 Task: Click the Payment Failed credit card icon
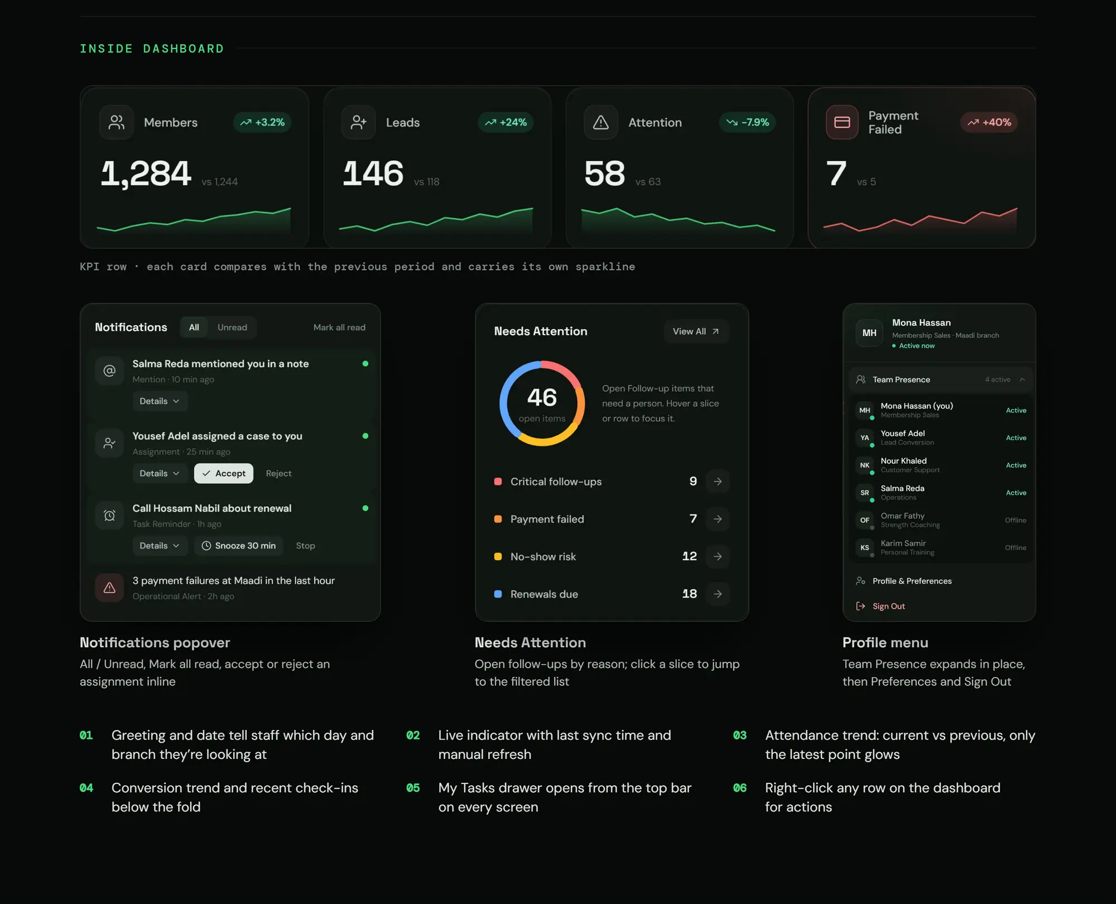click(842, 122)
